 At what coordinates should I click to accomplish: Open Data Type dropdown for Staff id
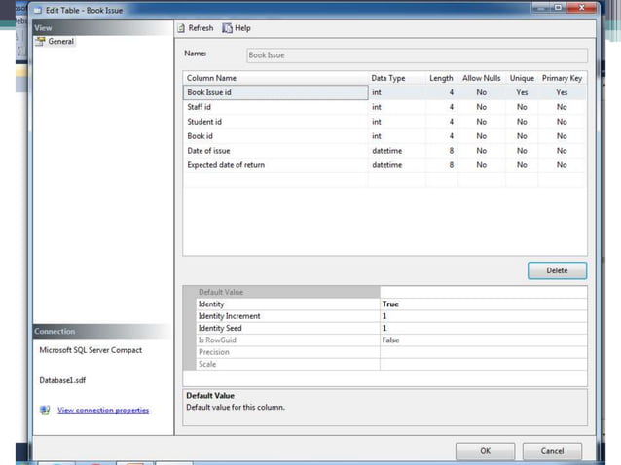point(396,107)
